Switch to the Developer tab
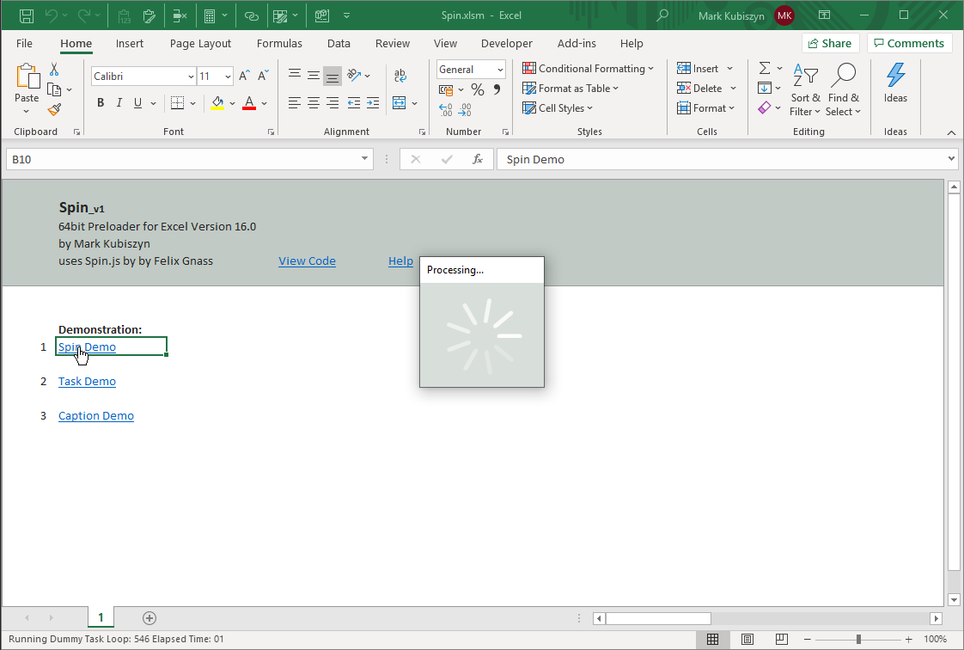This screenshot has width=964, height=650. pos(506,43)
